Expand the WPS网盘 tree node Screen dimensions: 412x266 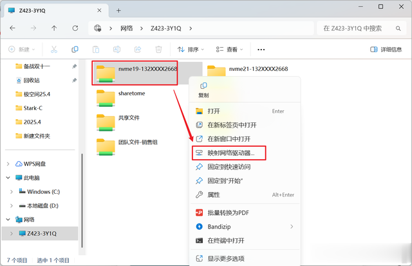[x=8, y=164]
